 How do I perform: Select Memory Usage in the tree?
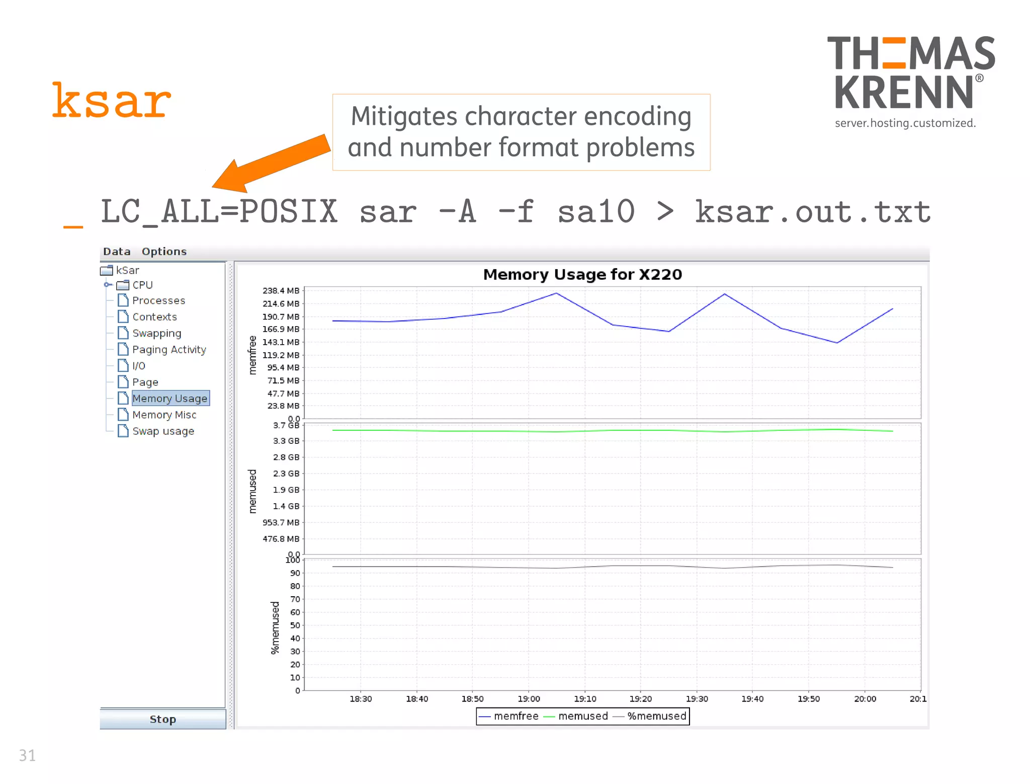(x=170, y=399)
